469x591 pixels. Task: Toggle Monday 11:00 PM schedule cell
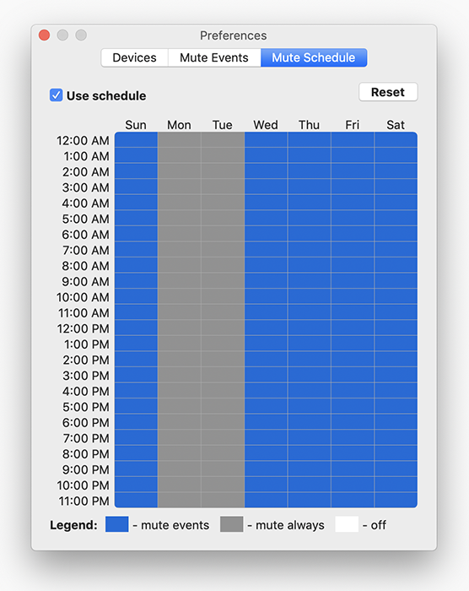(x=180, y=500)
